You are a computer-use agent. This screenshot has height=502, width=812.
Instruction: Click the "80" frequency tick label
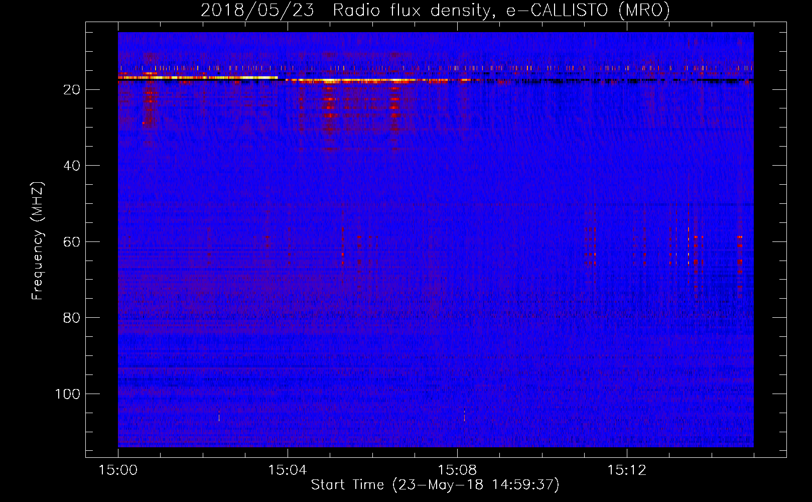coord(72,318)
